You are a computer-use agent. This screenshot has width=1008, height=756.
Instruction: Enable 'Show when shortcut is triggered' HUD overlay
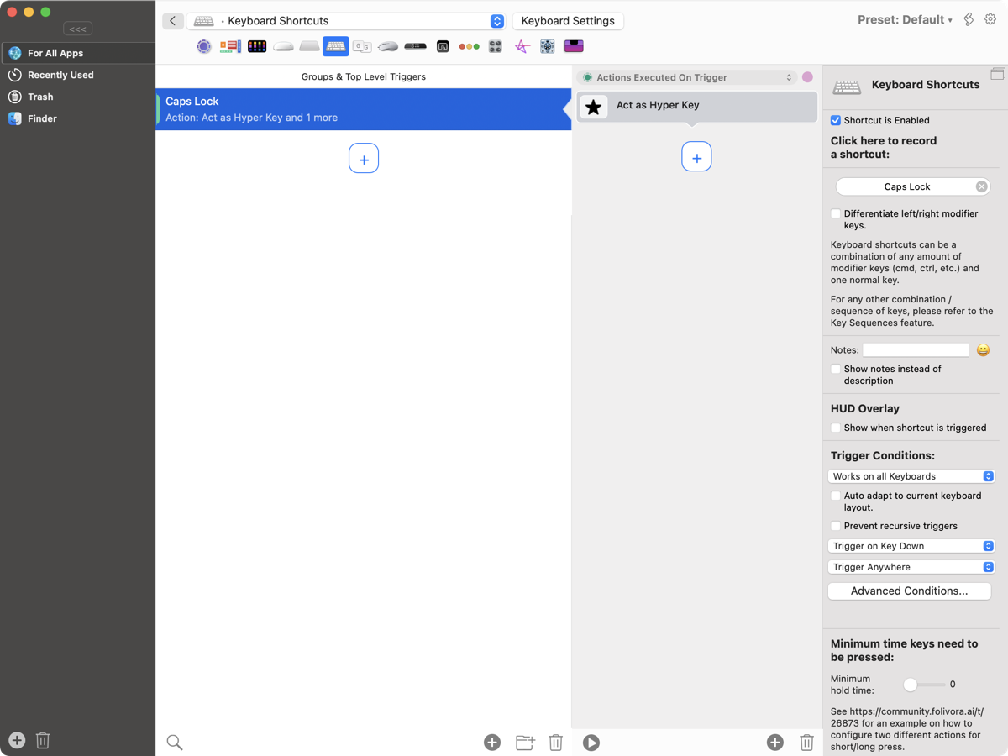(836, 428)
